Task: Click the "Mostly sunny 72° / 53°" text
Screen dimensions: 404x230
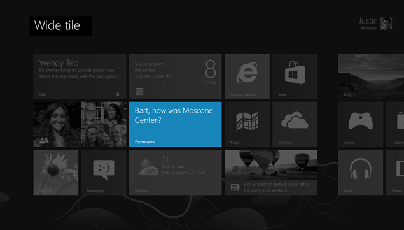Action: point(183,173)
